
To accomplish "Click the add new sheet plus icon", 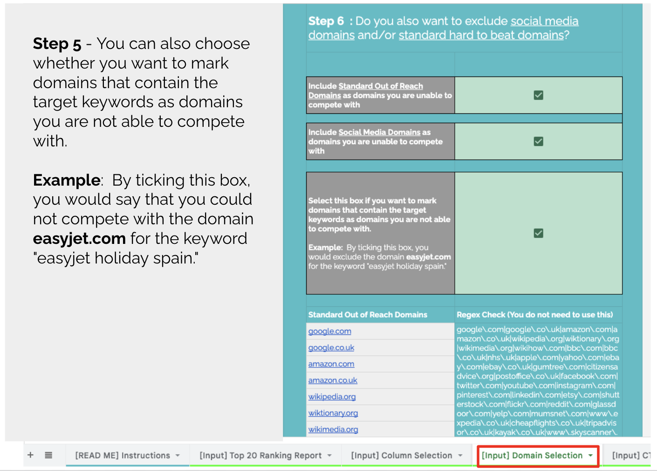I will 30,455.
